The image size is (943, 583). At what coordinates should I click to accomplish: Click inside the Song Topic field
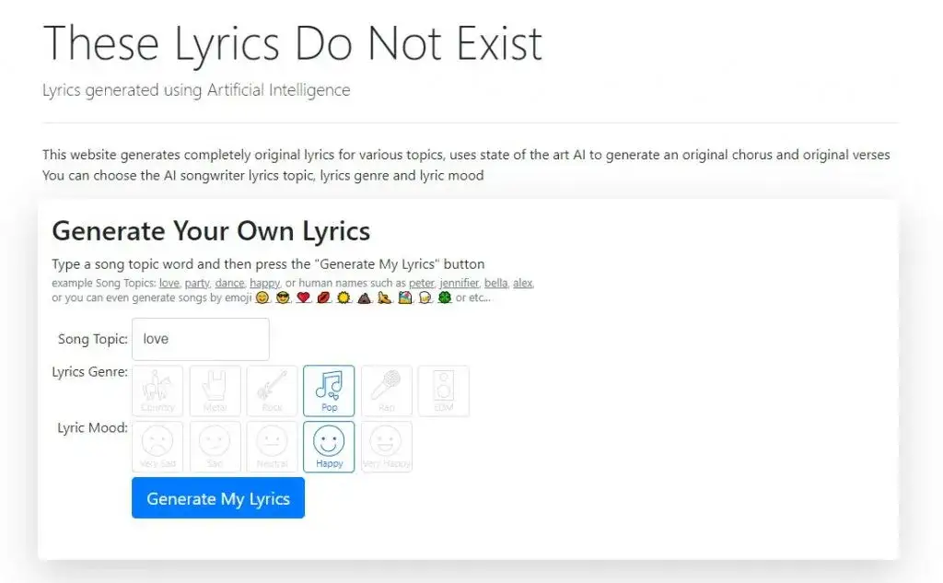coord(199,339)
